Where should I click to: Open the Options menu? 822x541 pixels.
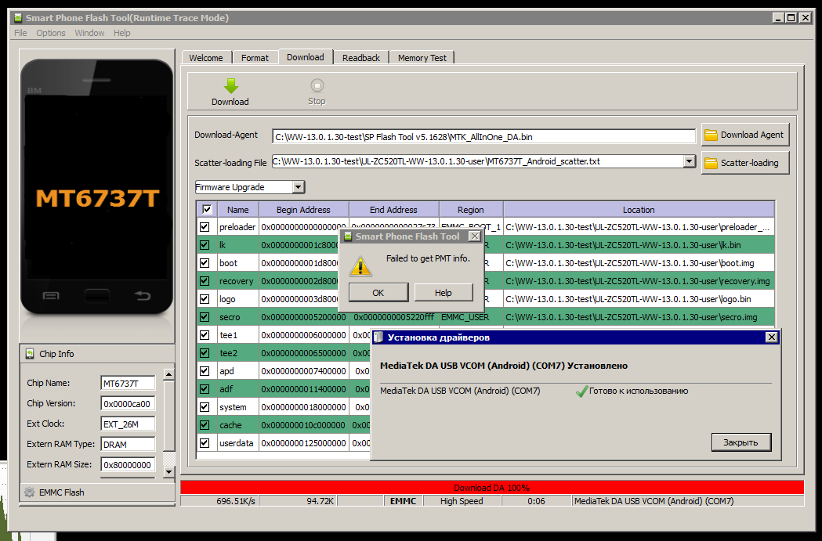pyautogui.click(x=51, y=33)
